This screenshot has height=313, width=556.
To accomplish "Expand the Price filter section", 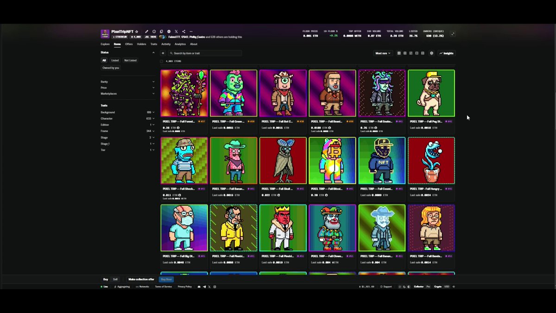I will tap(127, 88).
